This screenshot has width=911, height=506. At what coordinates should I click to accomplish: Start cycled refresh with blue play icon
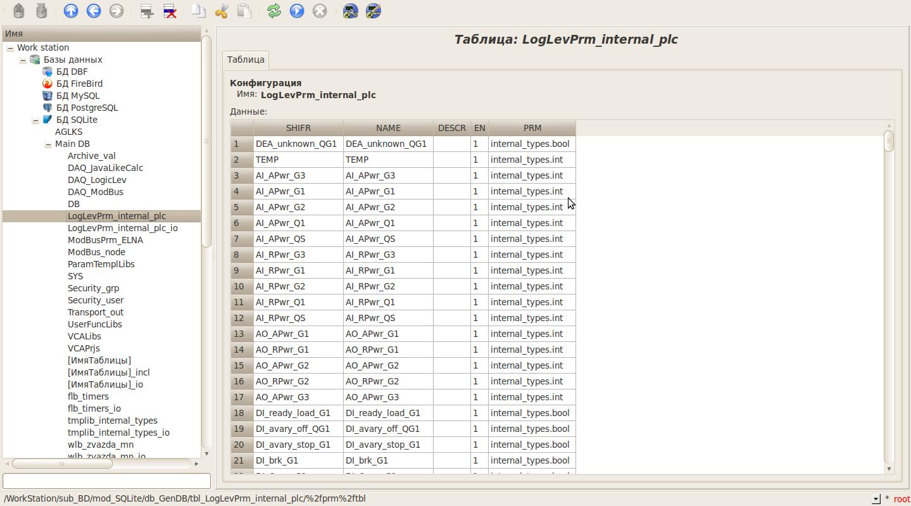coord(297,11)
